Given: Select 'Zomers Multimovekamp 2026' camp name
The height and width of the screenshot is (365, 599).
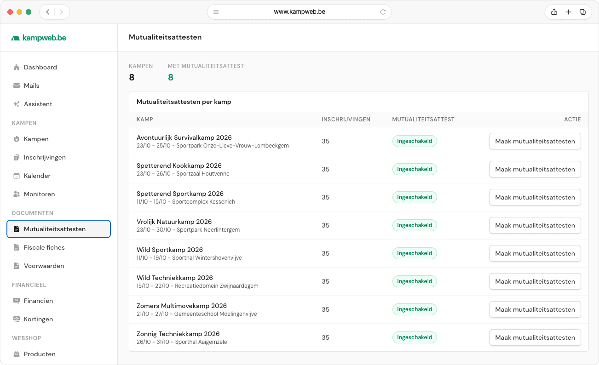Looking at the screenshot, I should pyautogui.click(x=182, y=306).
